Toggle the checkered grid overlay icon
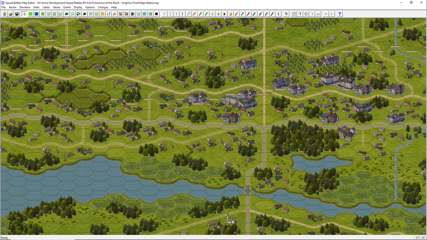 click(293, 13)
